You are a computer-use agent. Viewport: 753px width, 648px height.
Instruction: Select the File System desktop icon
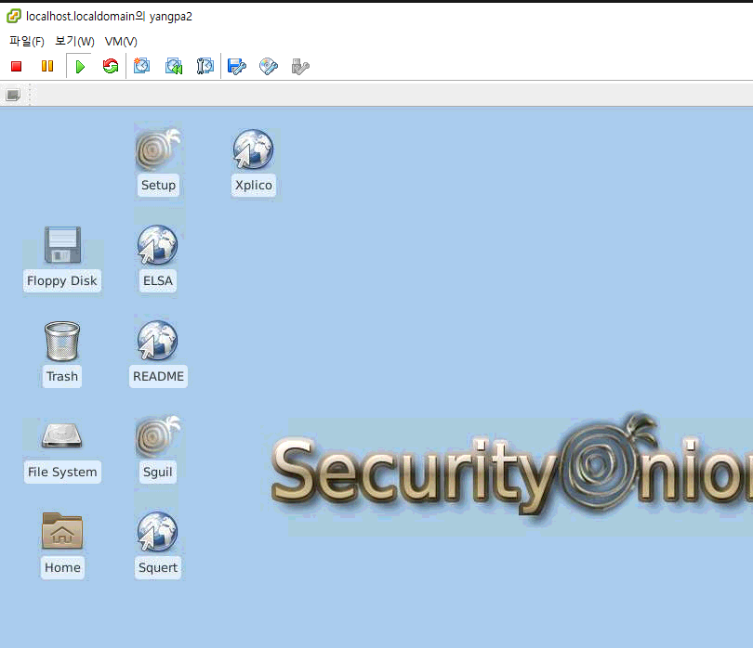(62, 452)
